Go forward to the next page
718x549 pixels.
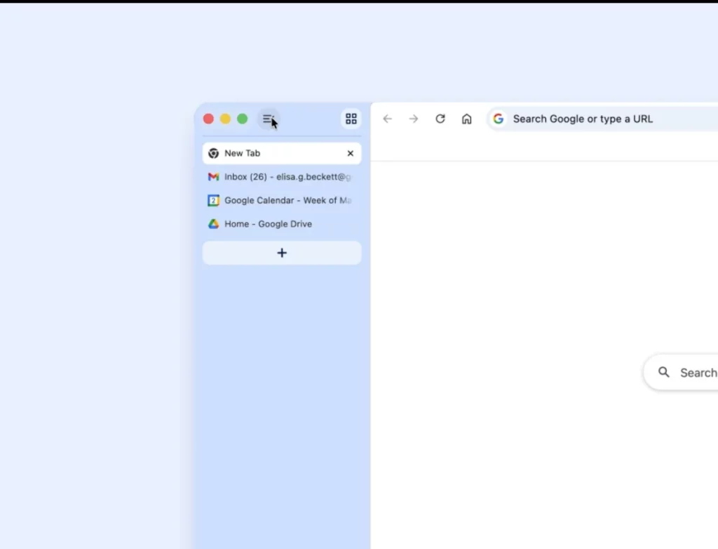(x=414, y=119)
